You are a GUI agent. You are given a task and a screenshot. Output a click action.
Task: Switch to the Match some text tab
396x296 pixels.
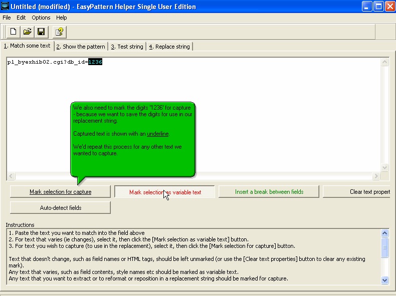(x=27, y=46)
